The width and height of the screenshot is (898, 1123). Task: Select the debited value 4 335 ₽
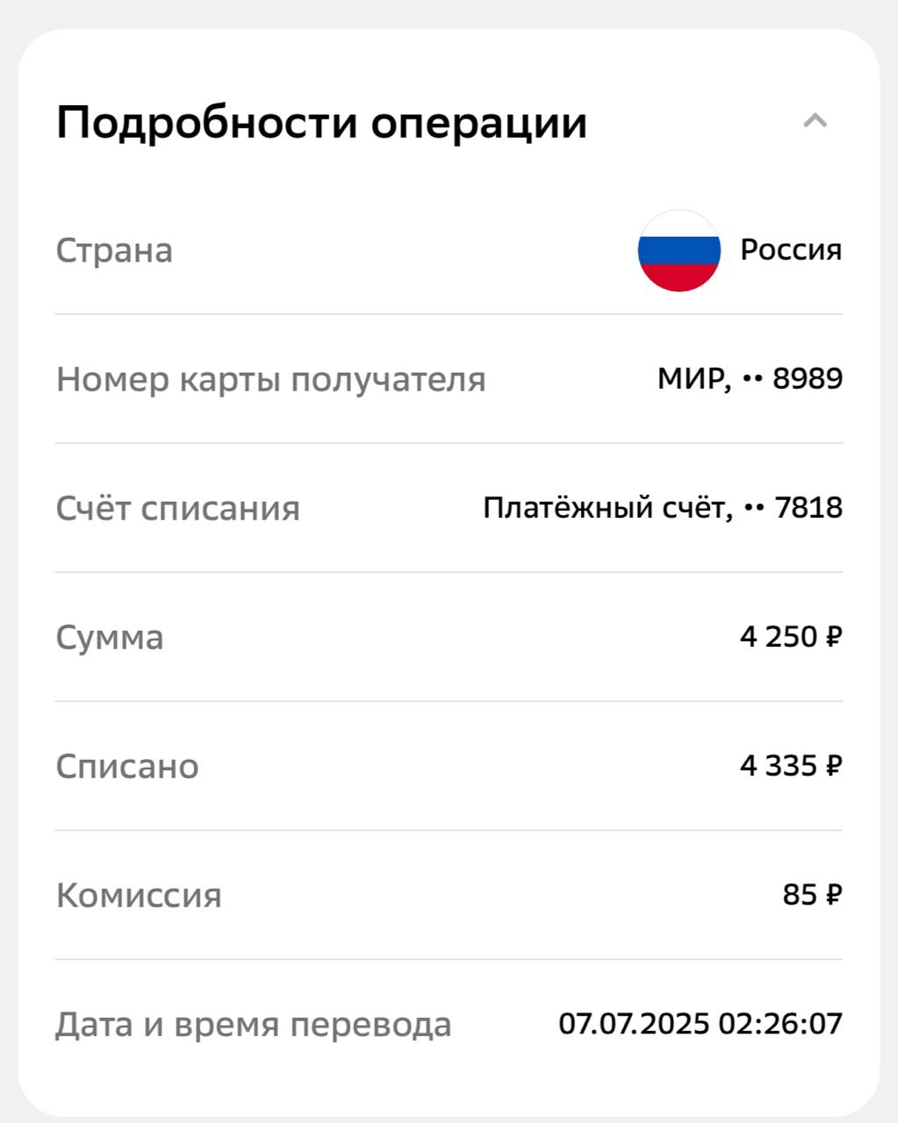click(x=791, y=766)
